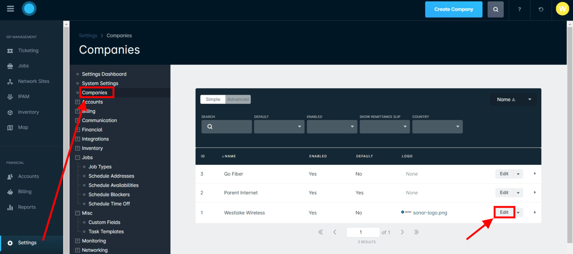This screenshot has width=573, height=254.
Task: Expand the Inventory settings tree node
Action: (78, 148)
